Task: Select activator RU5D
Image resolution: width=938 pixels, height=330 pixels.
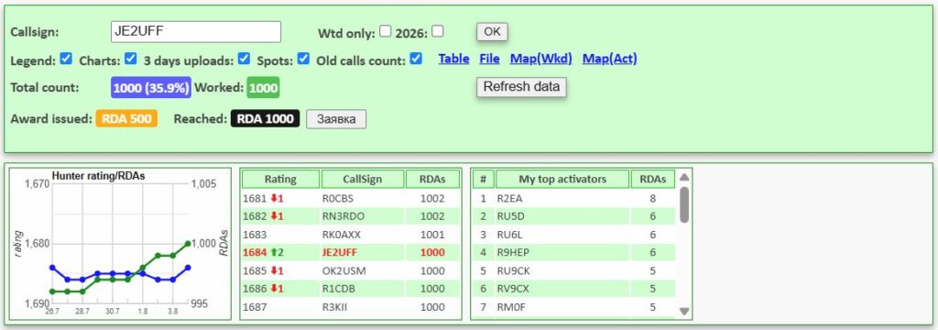Action: pos(510,217)
